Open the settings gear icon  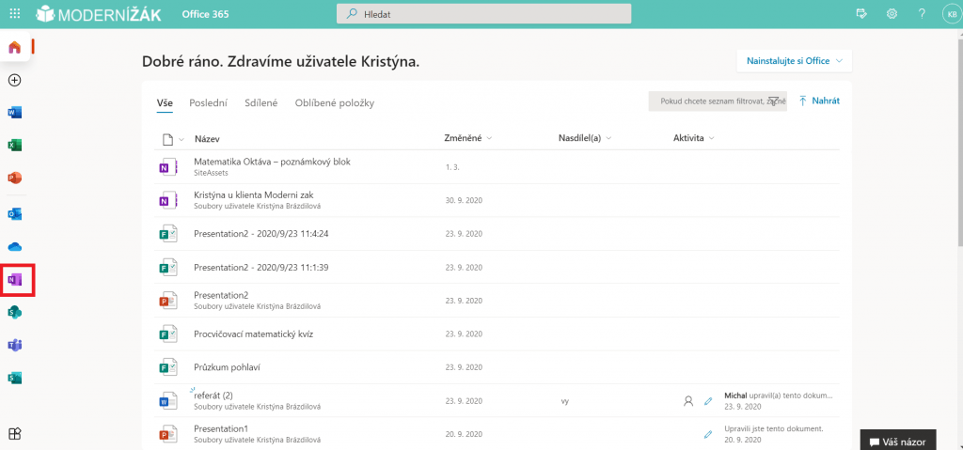tap(892, 13)
